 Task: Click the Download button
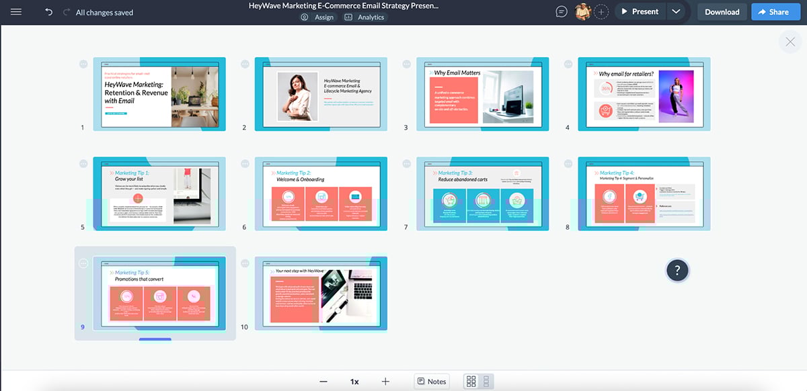(722, 11)
